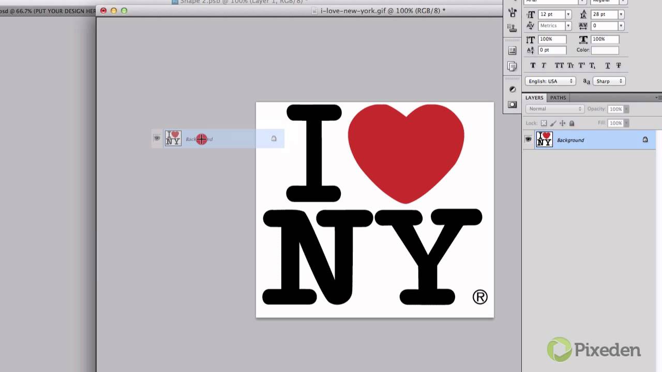This screenshot has width=662, height=372.
Task: Click the anti-aliasing 'aa' icon
Action: pos(586,81)
